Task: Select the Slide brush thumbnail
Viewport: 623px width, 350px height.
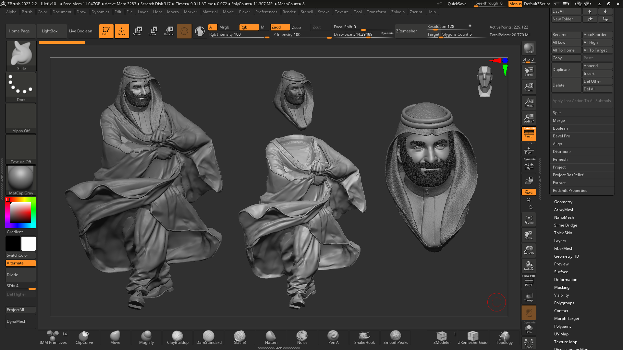Action: point(21,56)
